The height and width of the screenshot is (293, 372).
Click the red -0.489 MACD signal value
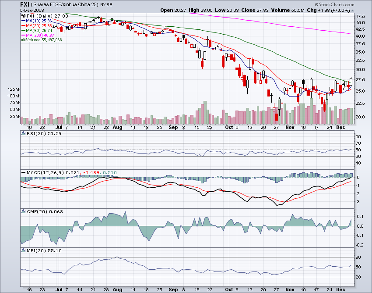tap(91, 172)
